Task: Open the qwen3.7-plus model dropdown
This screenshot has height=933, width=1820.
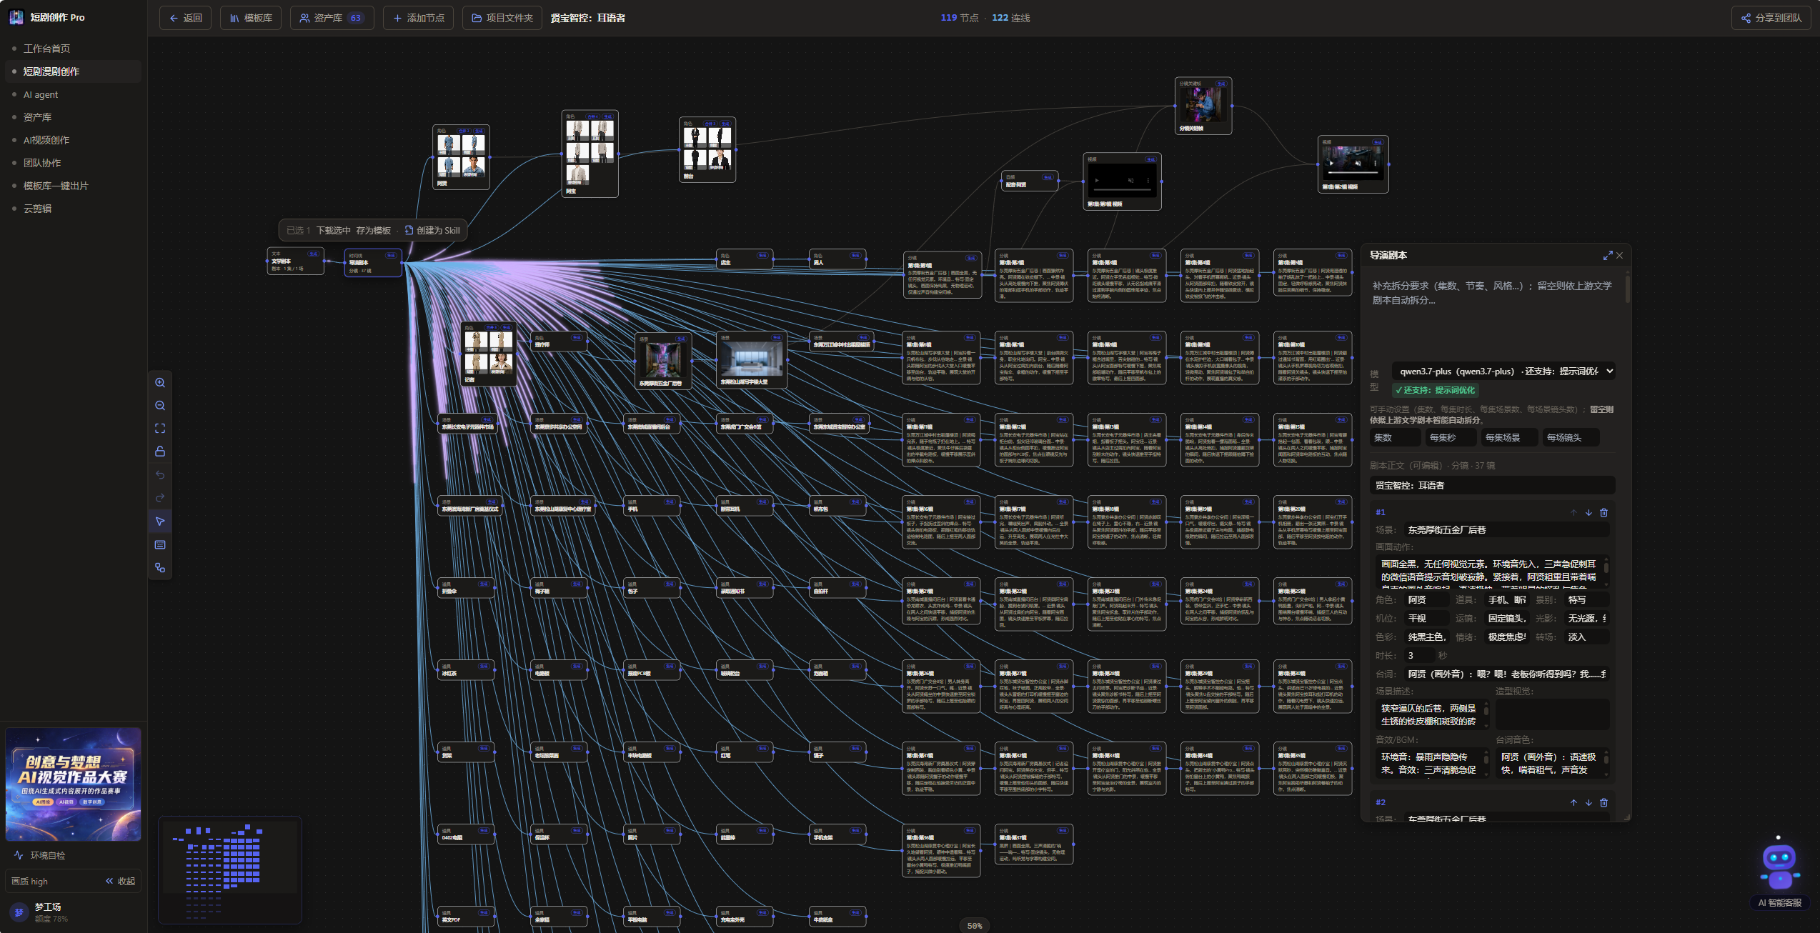Action: click(x=1503, y=371)
